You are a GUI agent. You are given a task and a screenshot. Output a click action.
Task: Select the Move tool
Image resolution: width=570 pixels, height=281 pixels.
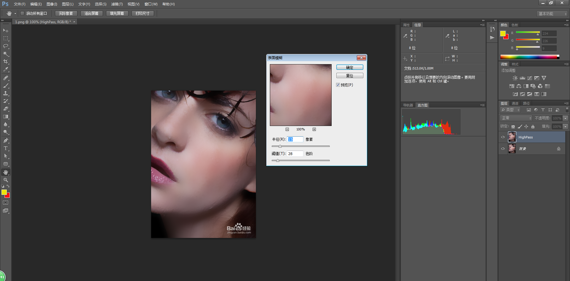pos(6,30)
